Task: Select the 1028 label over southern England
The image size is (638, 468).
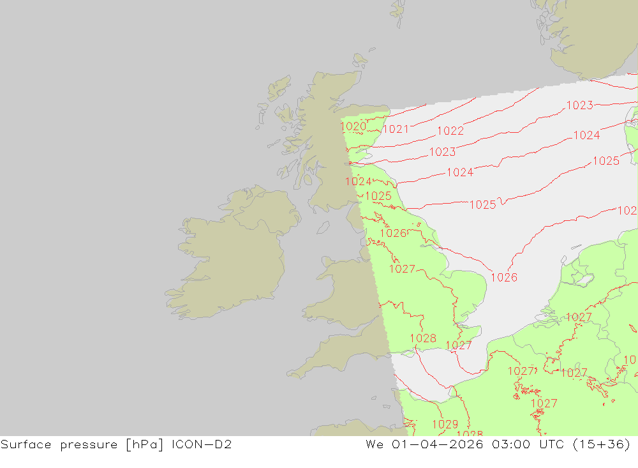Action: [x=423, y=338]
